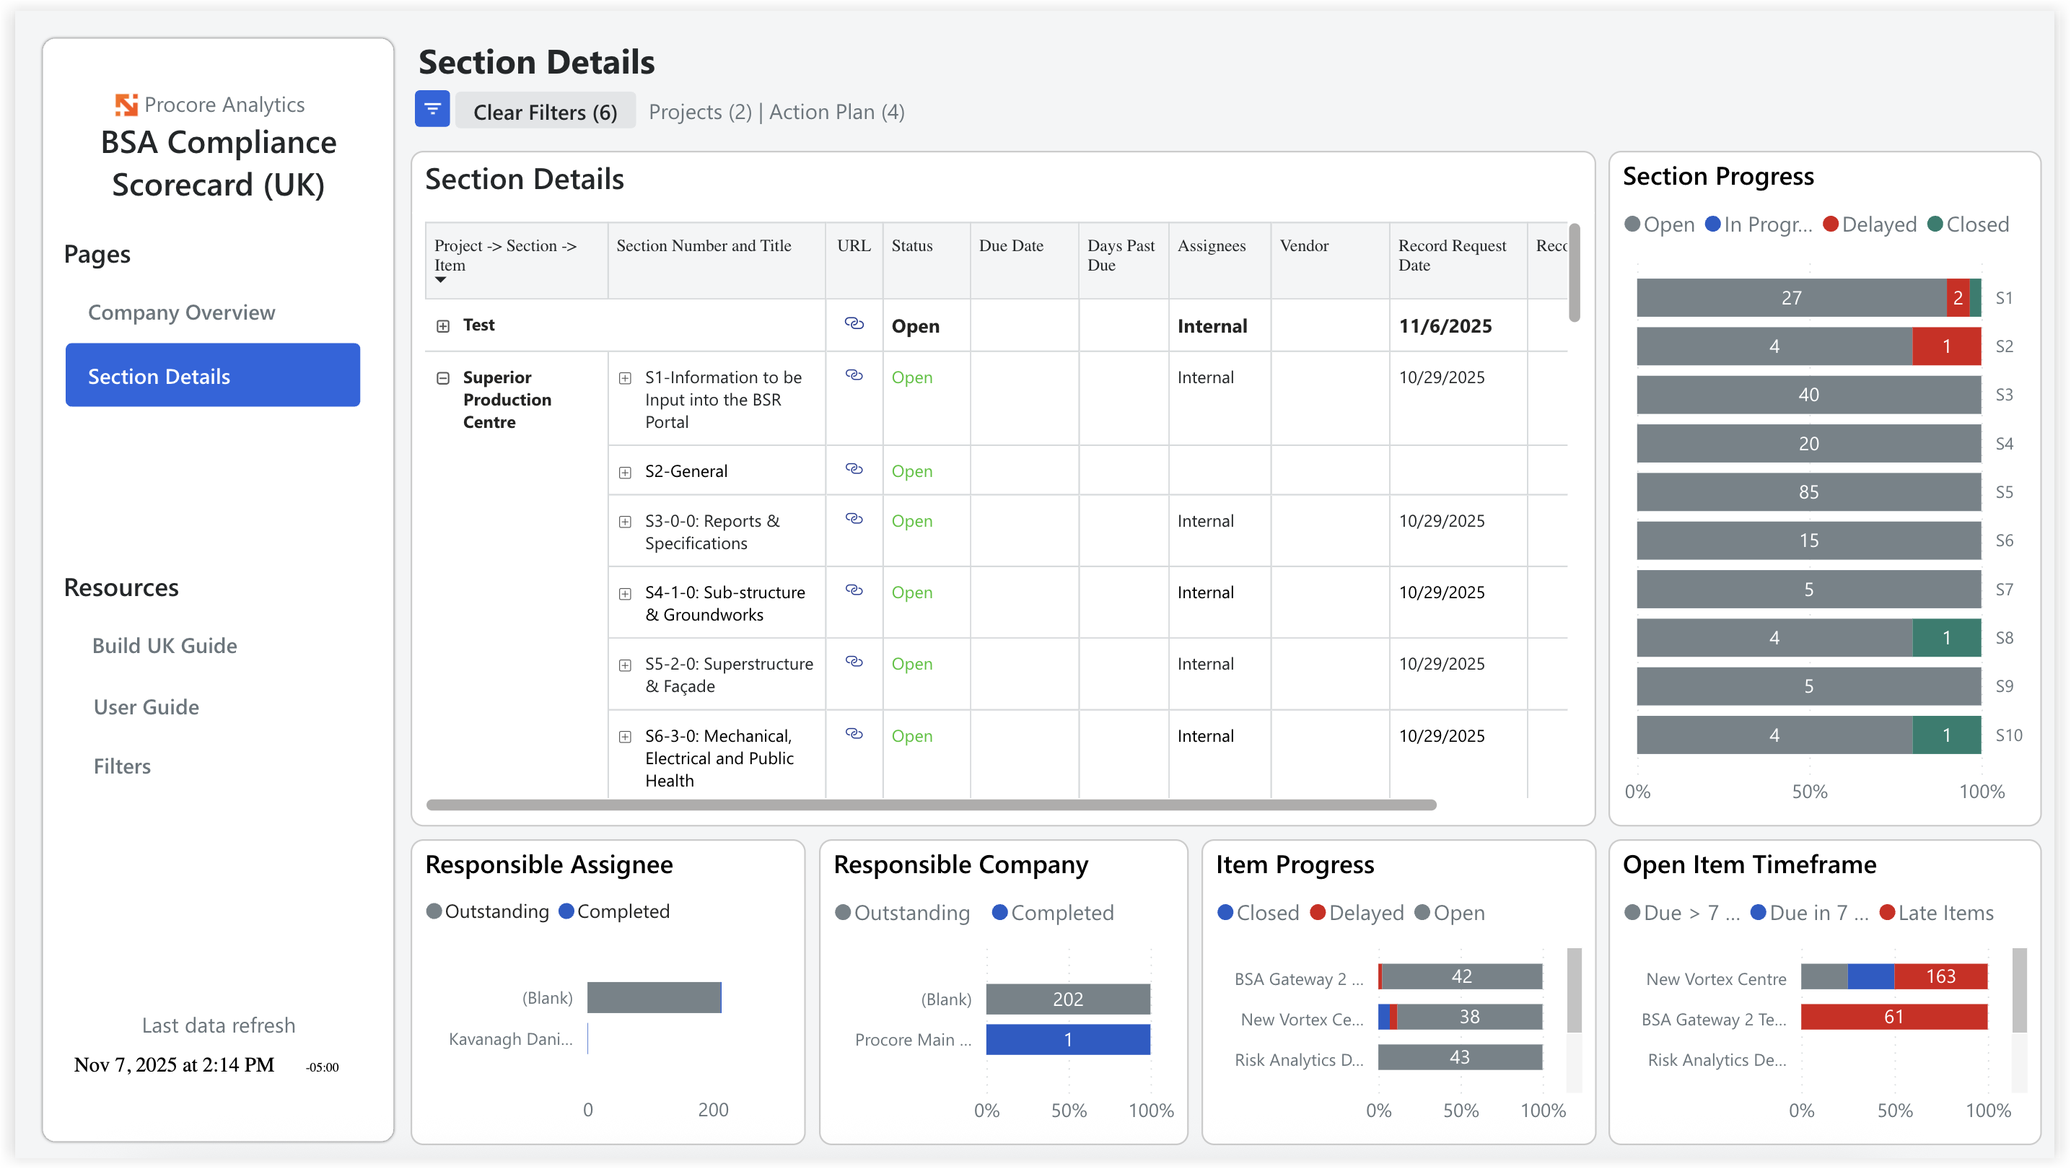Screen dimensions: 2071x1169
Task: Select the Filters item under Resources
Action: [x=122, y=766]
